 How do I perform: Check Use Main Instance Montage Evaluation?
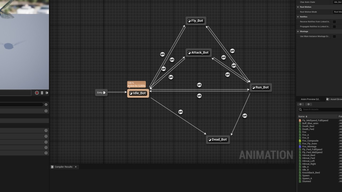334,36
